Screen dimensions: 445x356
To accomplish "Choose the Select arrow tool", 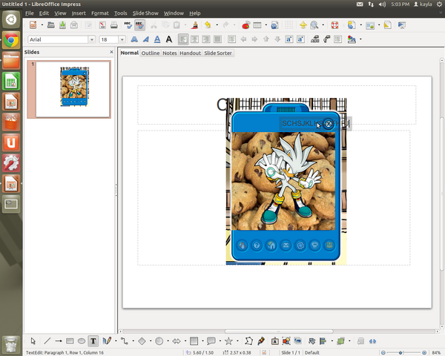I will click(33, 341).
